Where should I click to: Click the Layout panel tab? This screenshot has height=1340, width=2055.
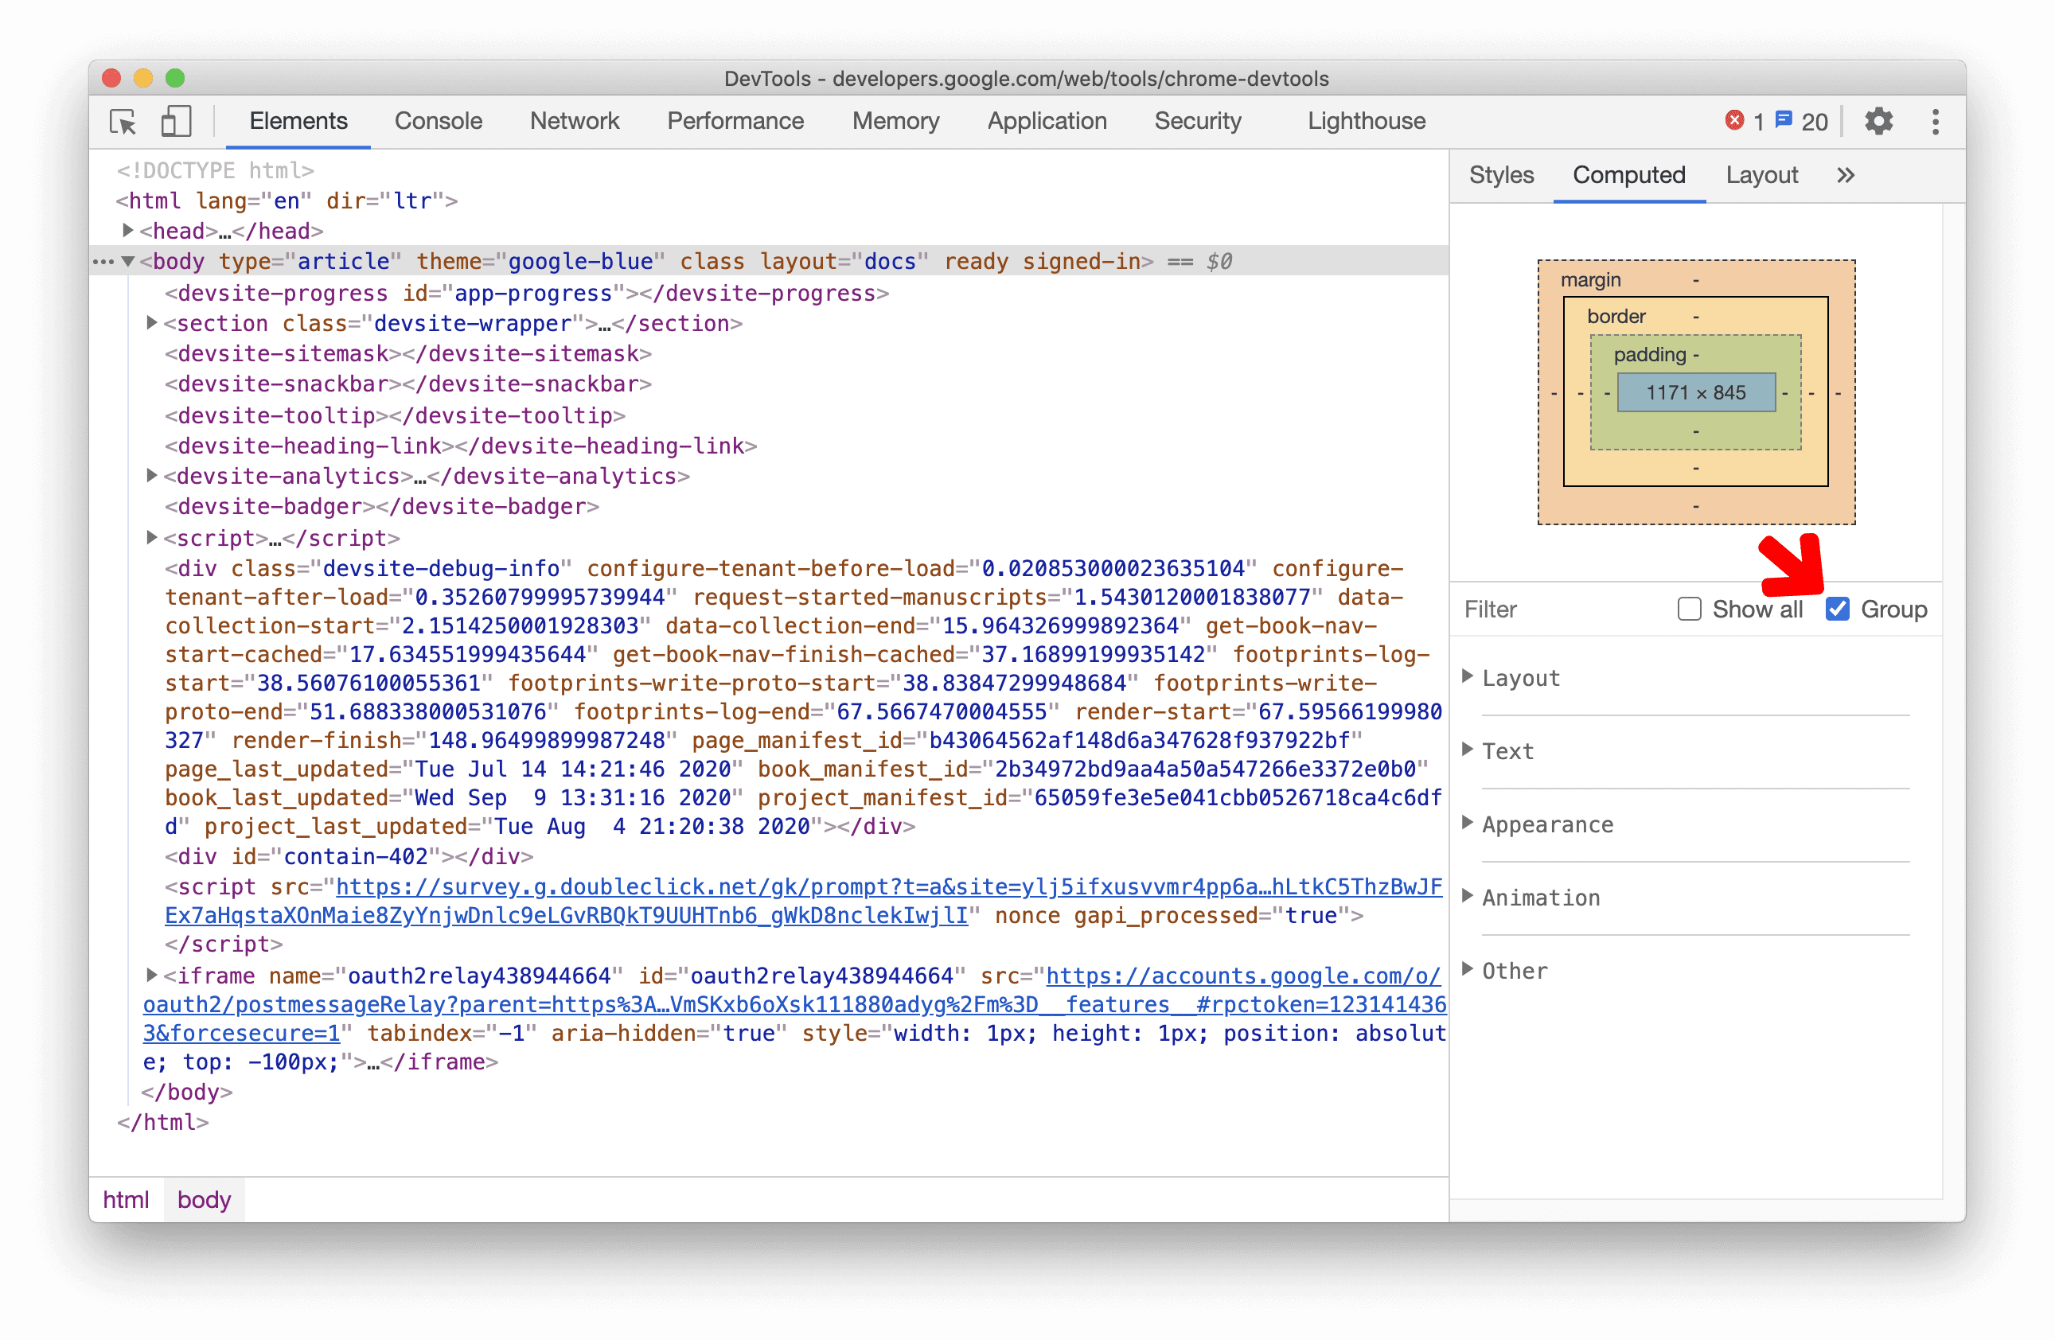(1760, 175)
